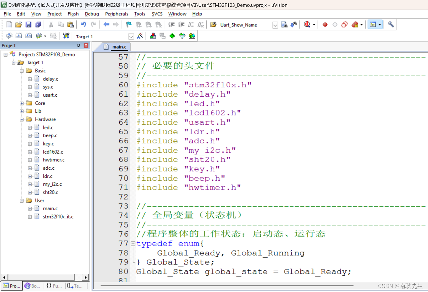Expand the lcd1602.c file node
428x292 pixels.
[30, 152]
